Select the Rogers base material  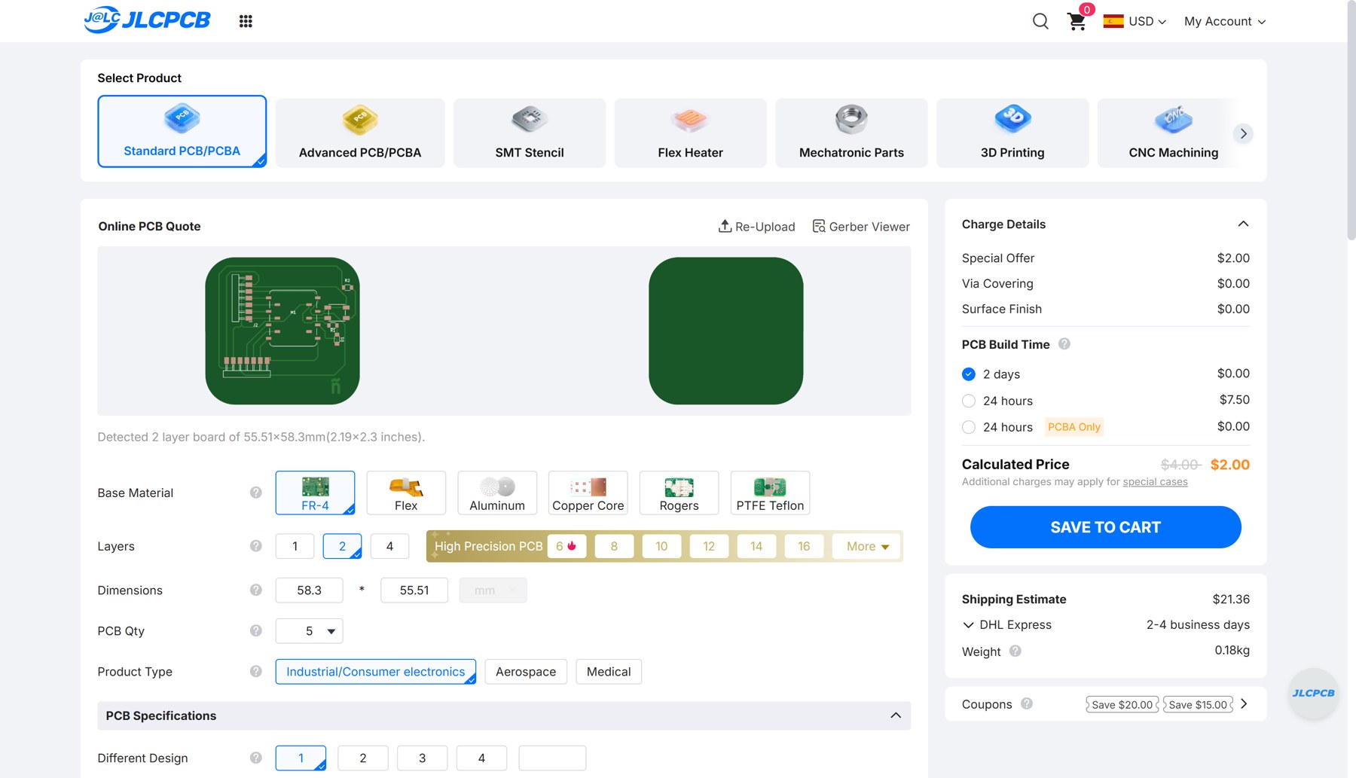click(x=679, y=493)
